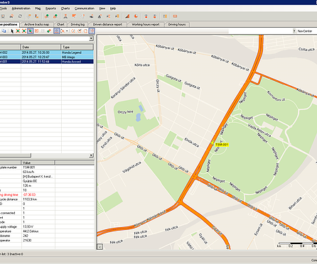Click the 44.2 Celsius temperature value
The height and width of the screenshot is (264, 317).
click(x=31, y=231)
